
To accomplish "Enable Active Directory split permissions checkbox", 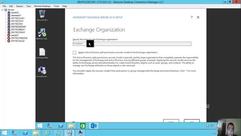I will [75, 53].
